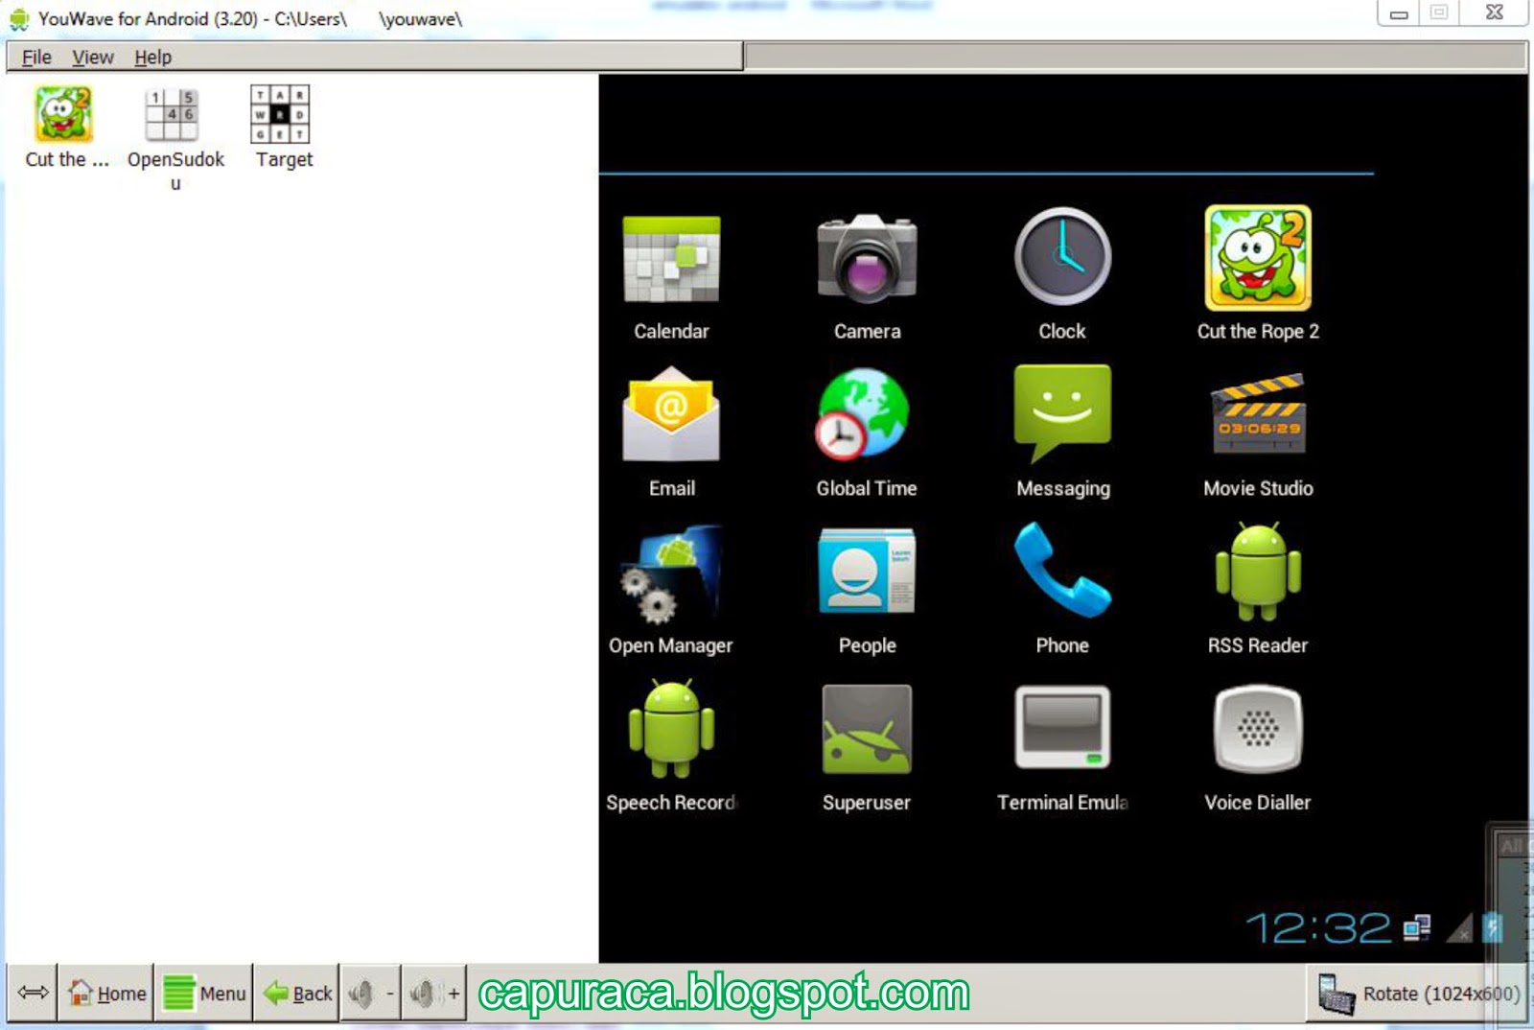The height and width of the screenshot is (1030, 1534).
Task: Open the Help menu
Action: pyautogui.click(x=152, y=57)
